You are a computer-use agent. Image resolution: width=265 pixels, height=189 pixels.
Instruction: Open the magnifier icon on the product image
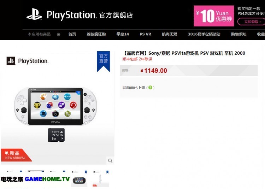[x=110, y=161]
